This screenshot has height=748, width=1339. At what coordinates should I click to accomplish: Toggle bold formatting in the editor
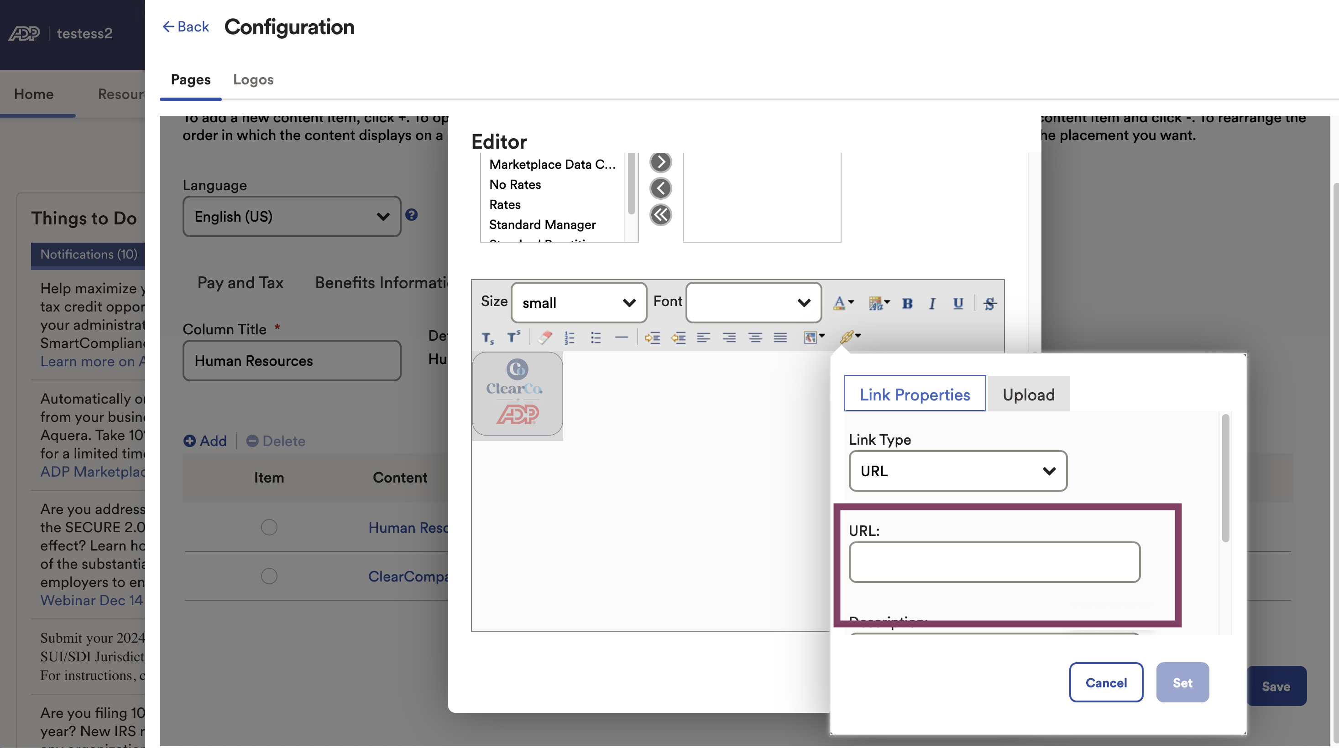click(x=907, y=303)
